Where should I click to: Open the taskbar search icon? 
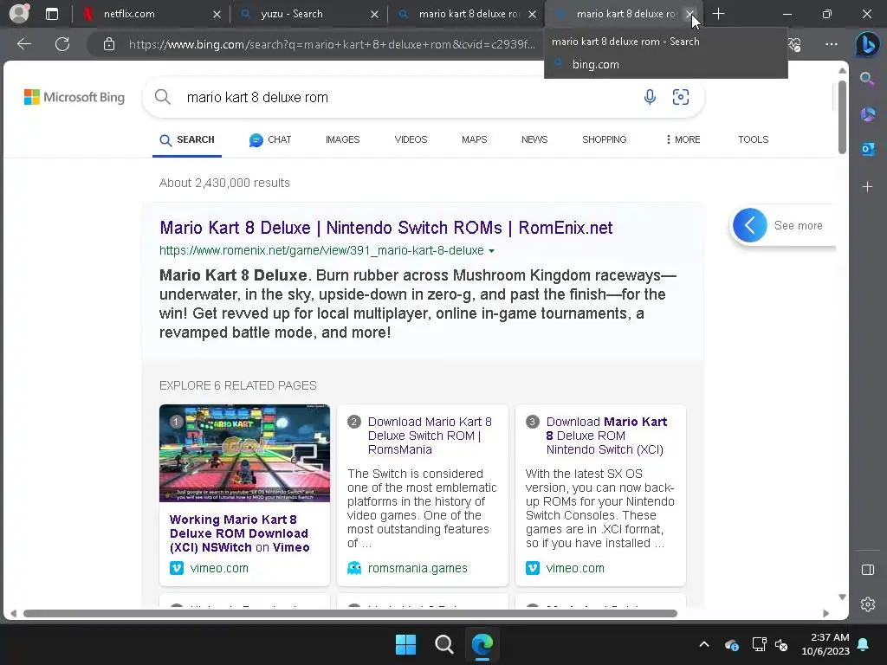444,644
